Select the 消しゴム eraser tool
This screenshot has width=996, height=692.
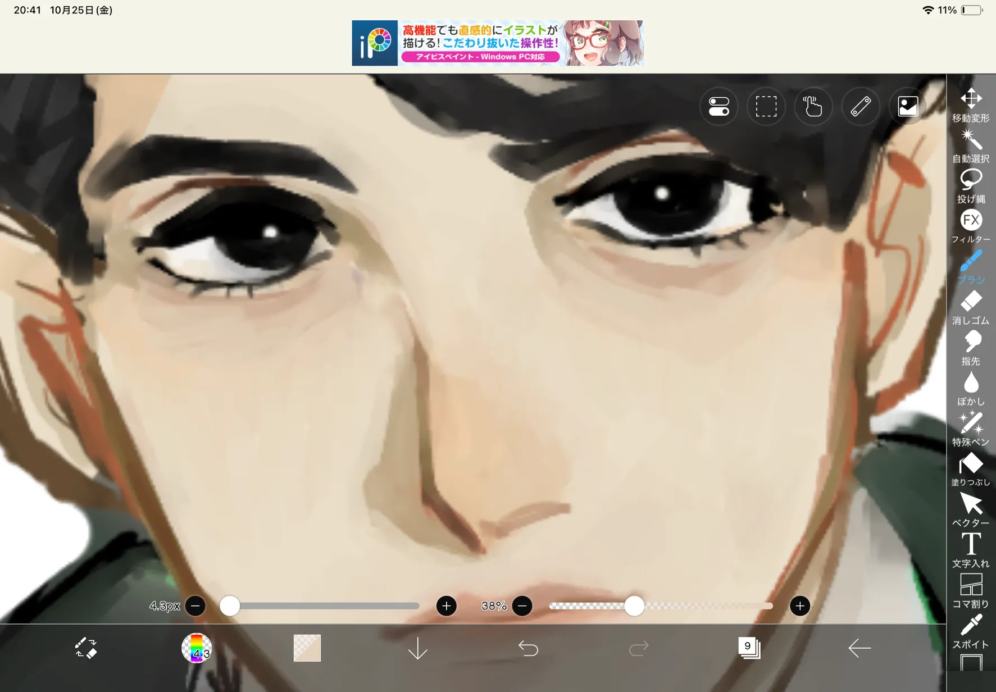point(971,307)
